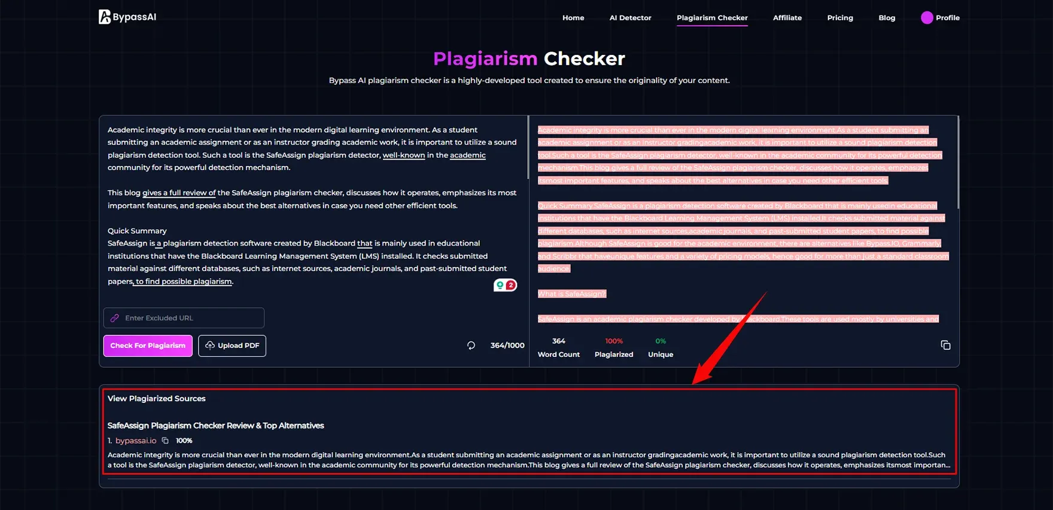The width and height of the screenshot is (1053, 510).
Task: Click the underlined phrase 'gives a full review of'
Action: tap(179, 193)
